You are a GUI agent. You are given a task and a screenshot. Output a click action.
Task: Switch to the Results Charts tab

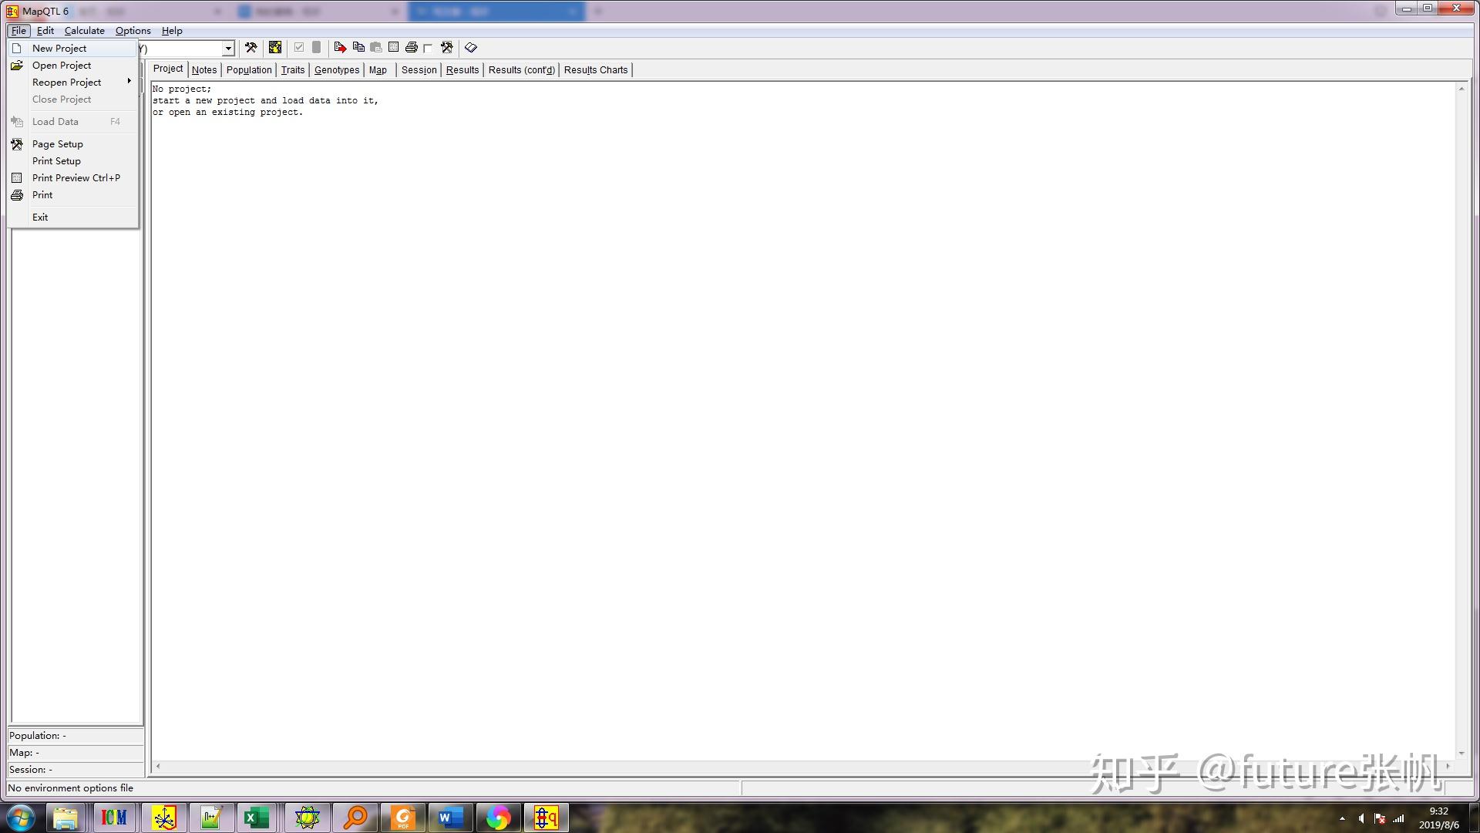(595, 70)
